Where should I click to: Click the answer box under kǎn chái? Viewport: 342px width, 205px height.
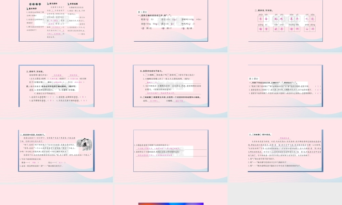point(279,29)
